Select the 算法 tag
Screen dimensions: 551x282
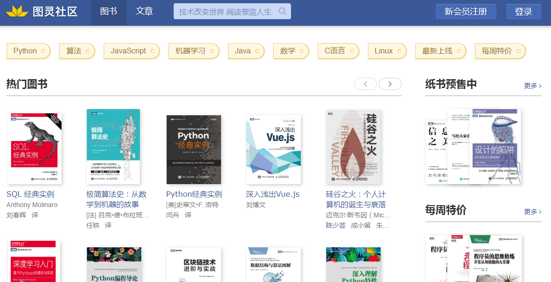77,51
